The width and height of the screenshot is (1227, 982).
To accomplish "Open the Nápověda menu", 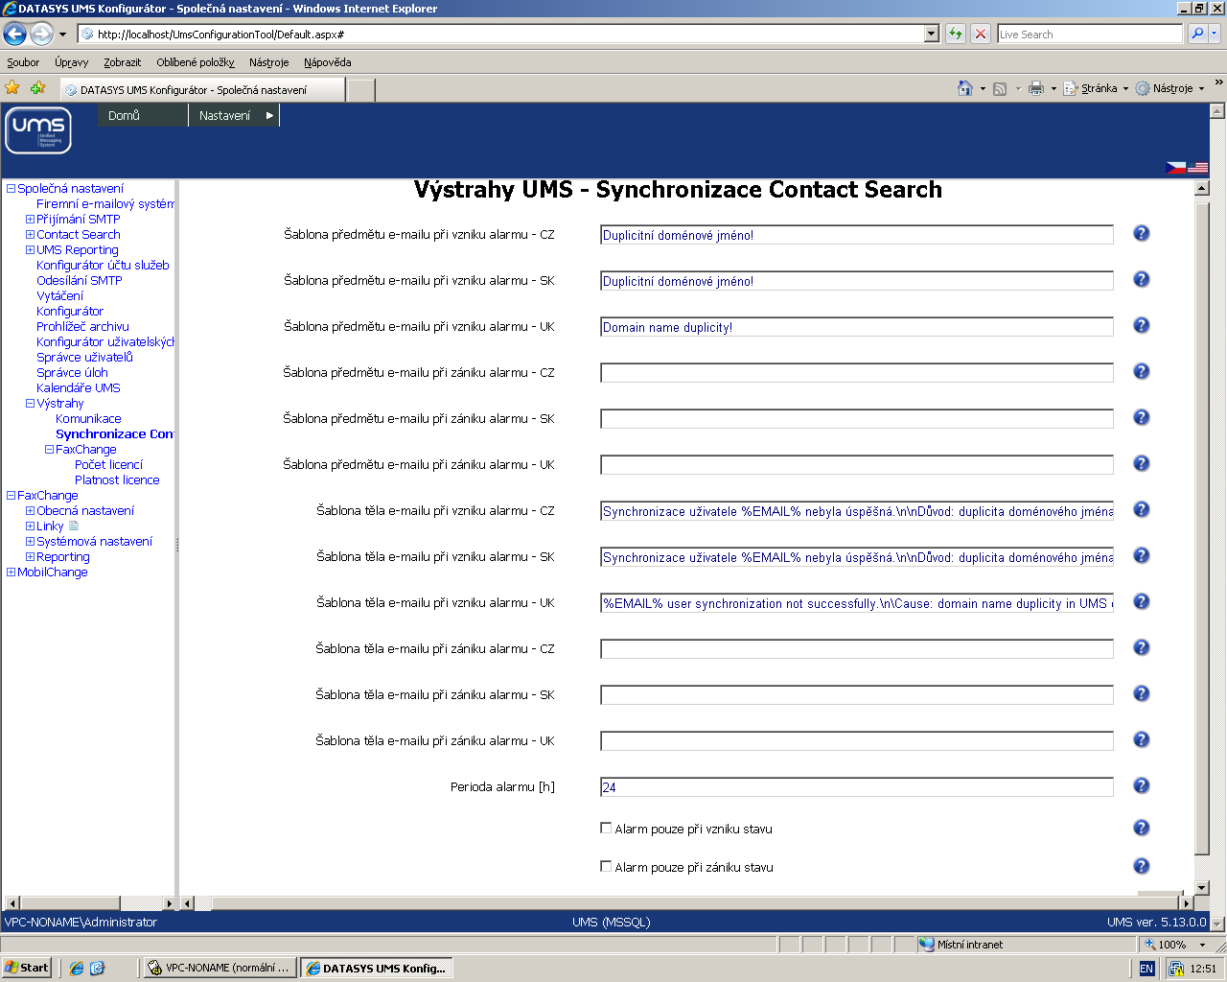I will pyautogui.click(x=328, y=62).
